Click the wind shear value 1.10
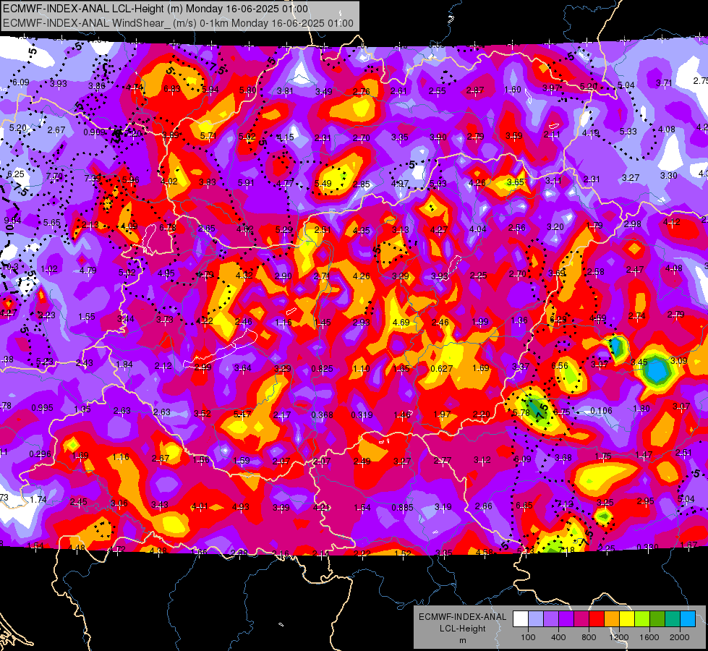This screenshot has width=708, height=651. coord(361,369)
